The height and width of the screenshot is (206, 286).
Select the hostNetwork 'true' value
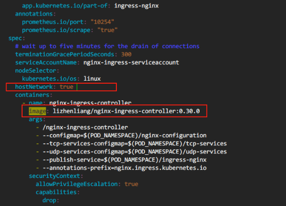[66, 87]
